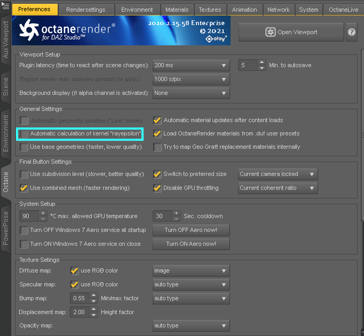The height and width of the screenshot is (336, 364).
Task: Decrease minutes to autosave with down arrow
Action: tap(262, 68)
